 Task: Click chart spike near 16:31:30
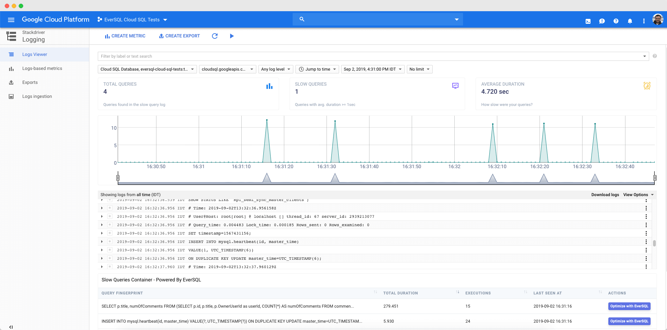[x=335, y=141]
